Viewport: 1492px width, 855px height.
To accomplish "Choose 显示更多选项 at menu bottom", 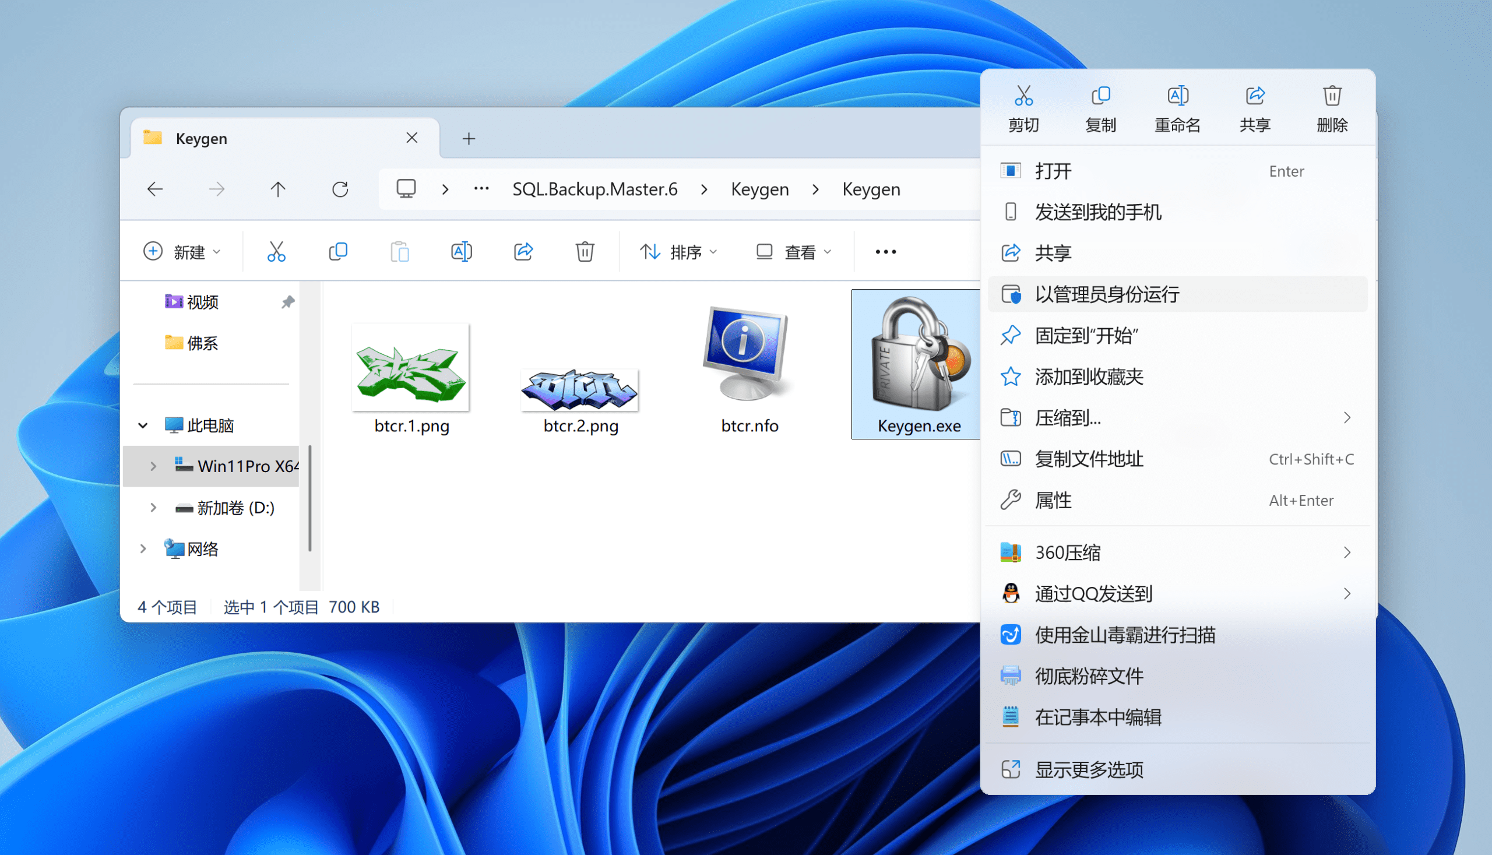I will pos(1089,769).
